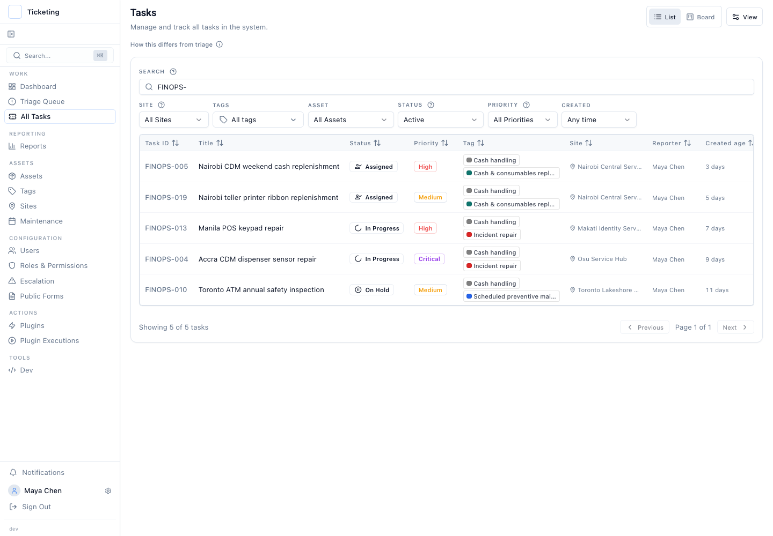Click the Triage Queue alert icon
Screen dimensions: 773x536
pos(12,102)
